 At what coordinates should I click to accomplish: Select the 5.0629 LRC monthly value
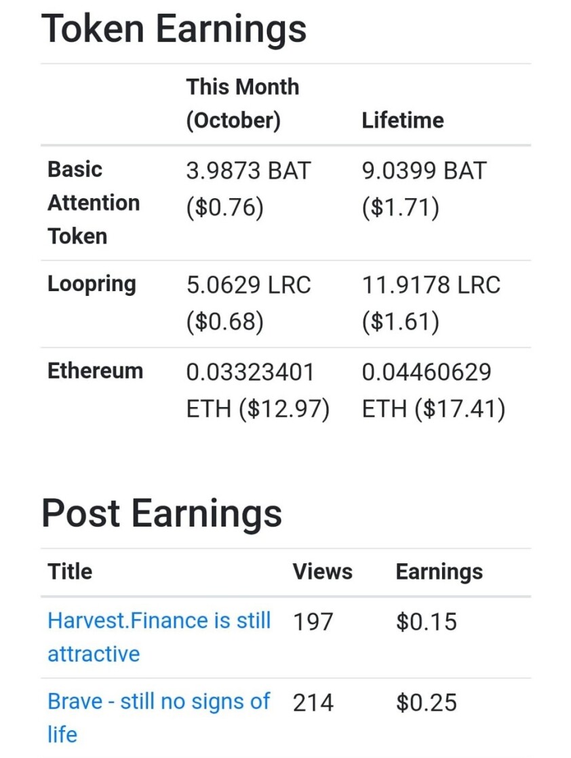[x=248, y=303]
